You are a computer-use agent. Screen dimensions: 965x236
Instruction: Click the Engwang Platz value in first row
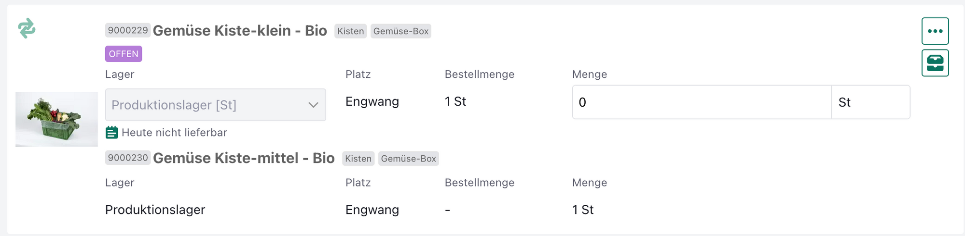(x=372, y=101)
